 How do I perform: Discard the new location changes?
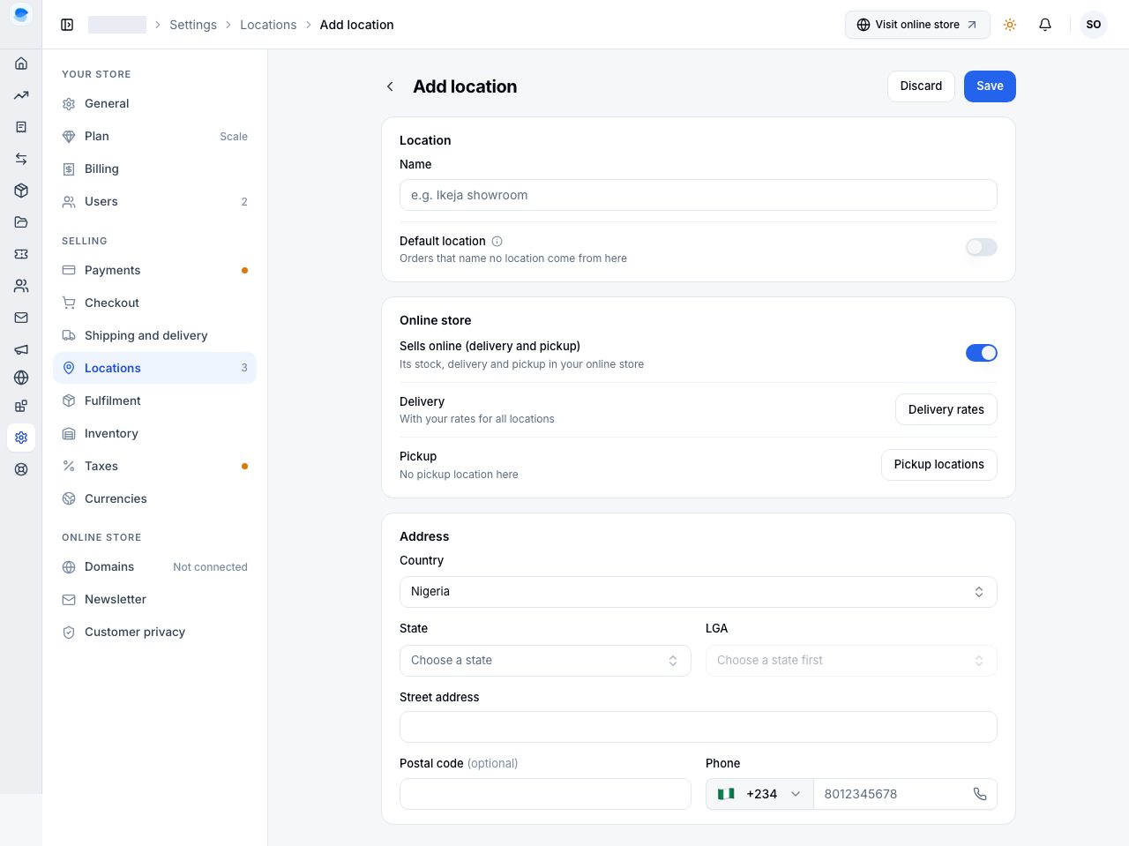click(x=921, y=86)
